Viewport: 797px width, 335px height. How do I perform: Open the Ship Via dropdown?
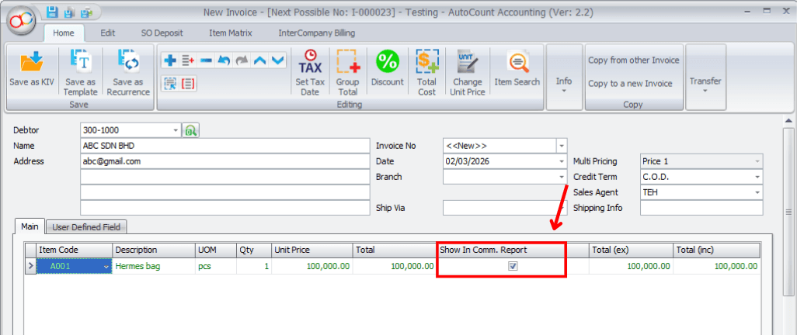point(562,208)
